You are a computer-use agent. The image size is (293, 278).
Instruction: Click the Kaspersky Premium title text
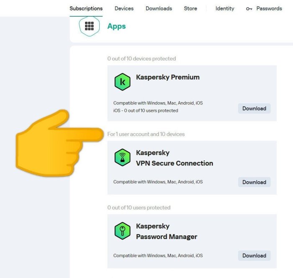167,77
